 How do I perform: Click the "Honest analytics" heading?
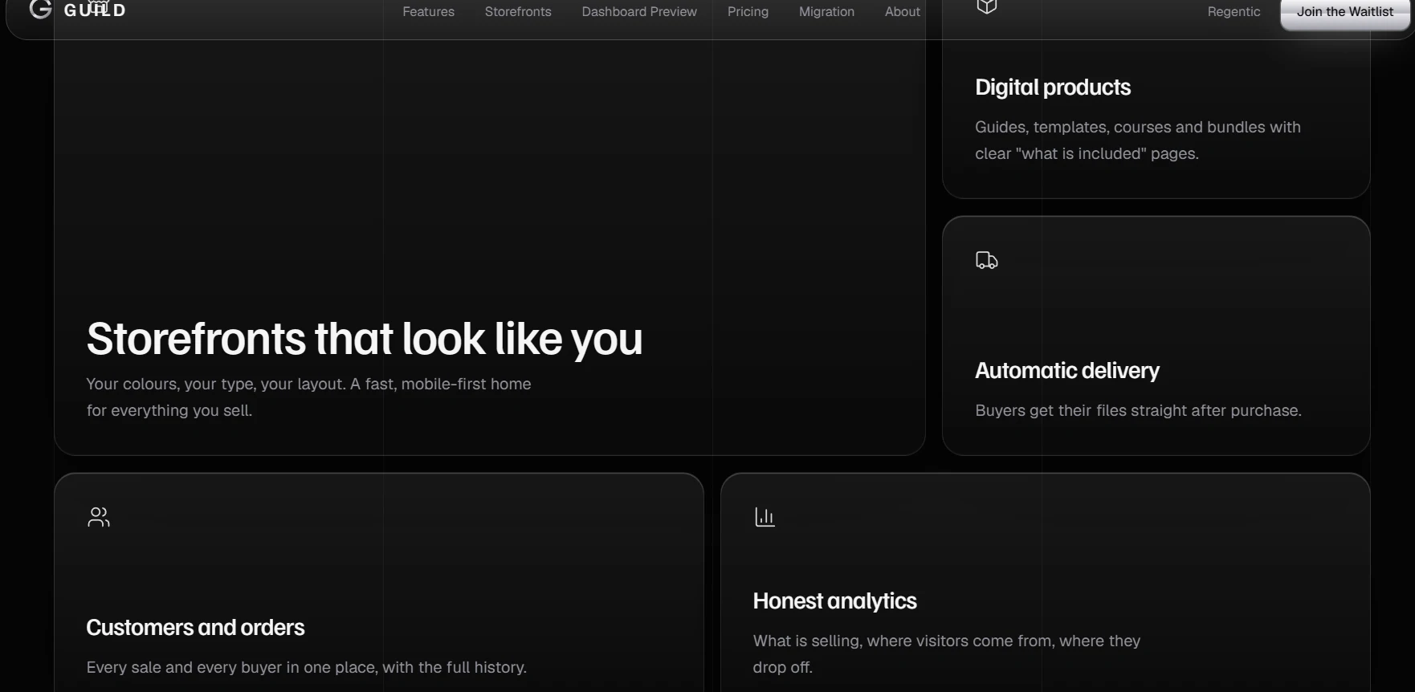pos(834,600)
